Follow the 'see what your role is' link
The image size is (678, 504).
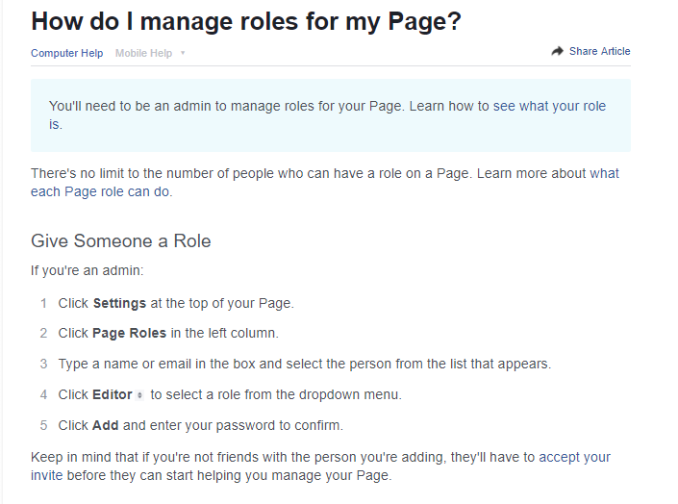click(x=549, y=106)
